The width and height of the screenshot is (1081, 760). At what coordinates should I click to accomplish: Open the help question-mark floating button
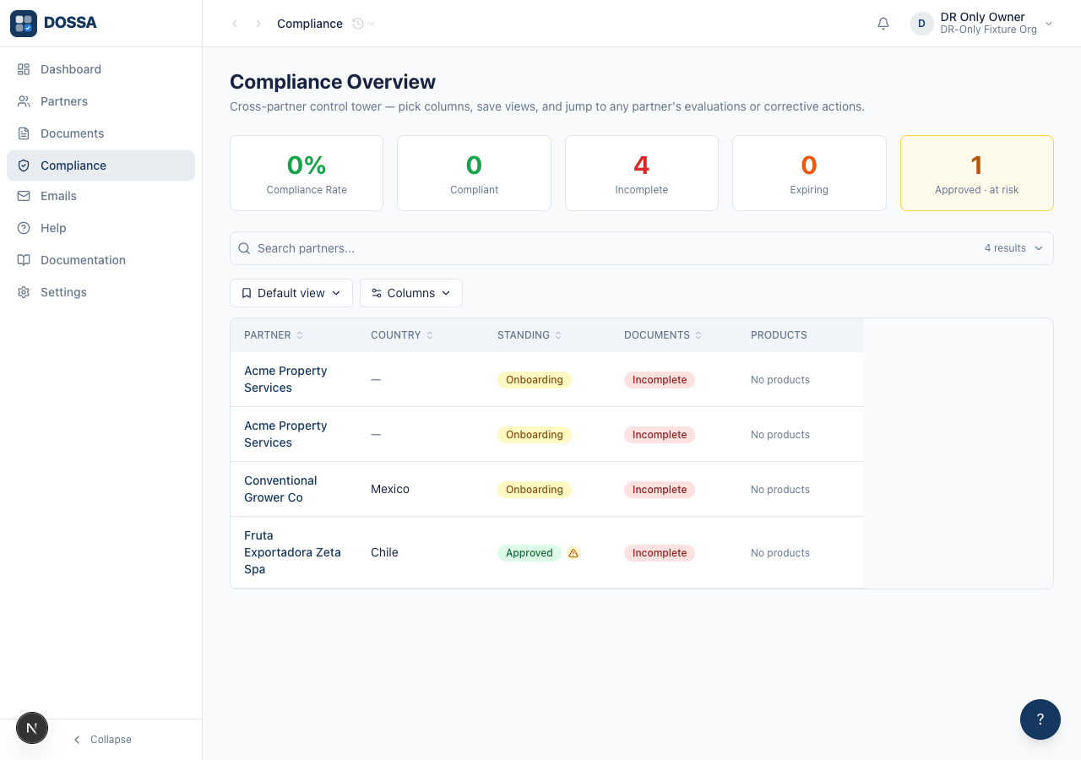pyautogui.click(x=1040, y=719)
